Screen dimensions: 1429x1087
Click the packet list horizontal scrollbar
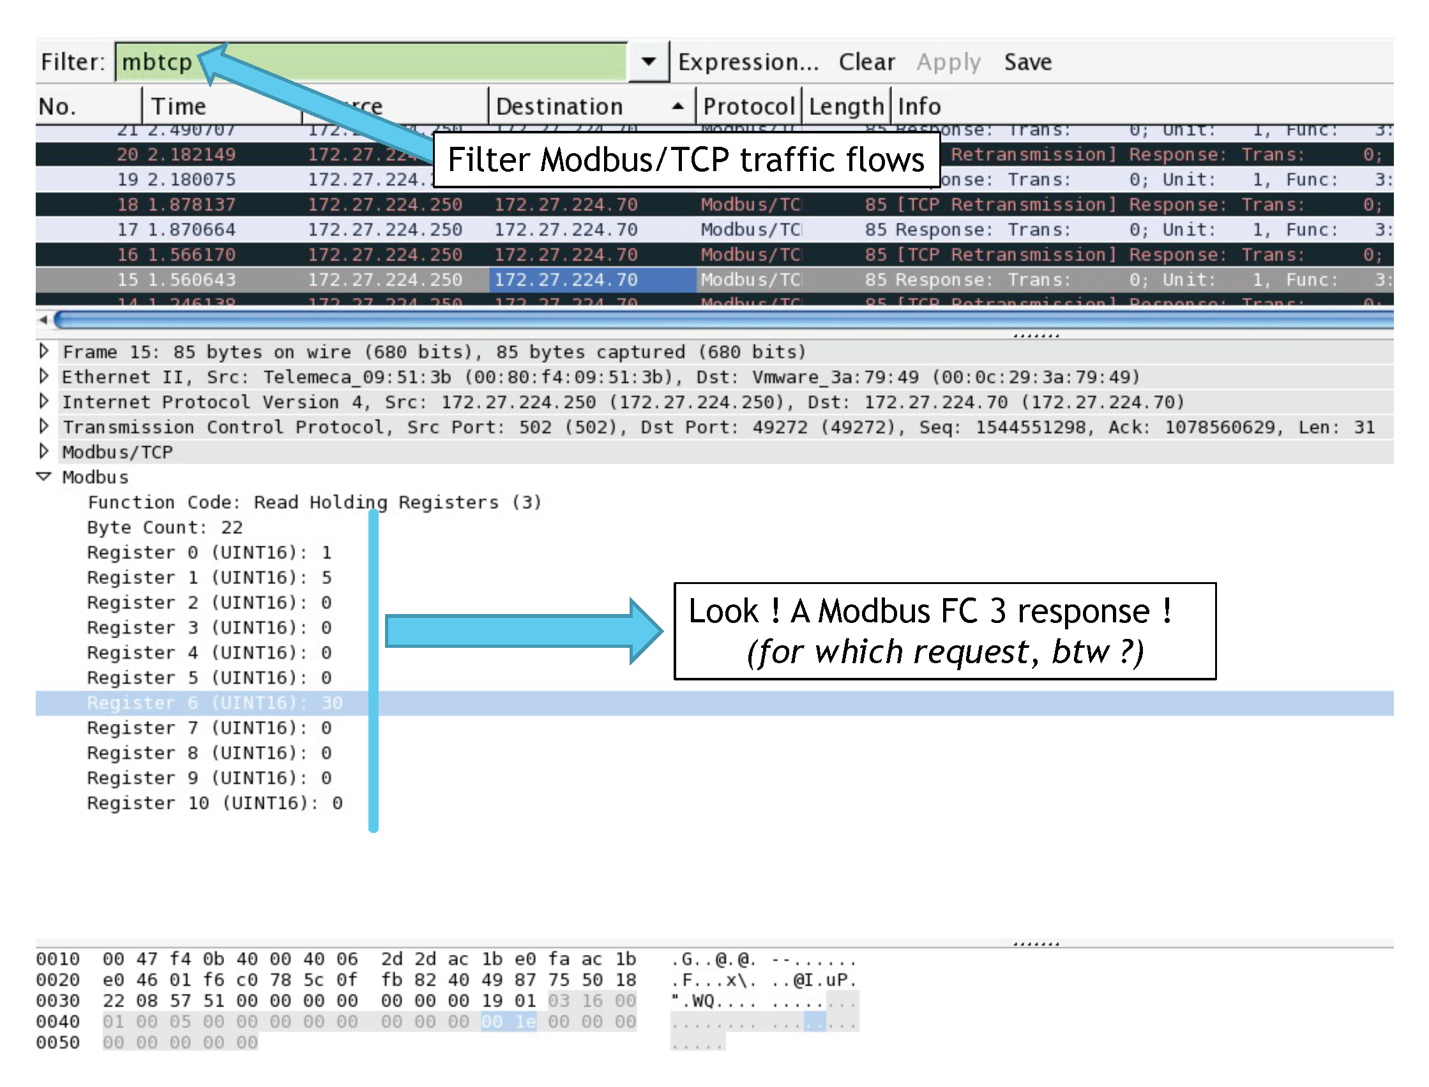coord(712,319)
